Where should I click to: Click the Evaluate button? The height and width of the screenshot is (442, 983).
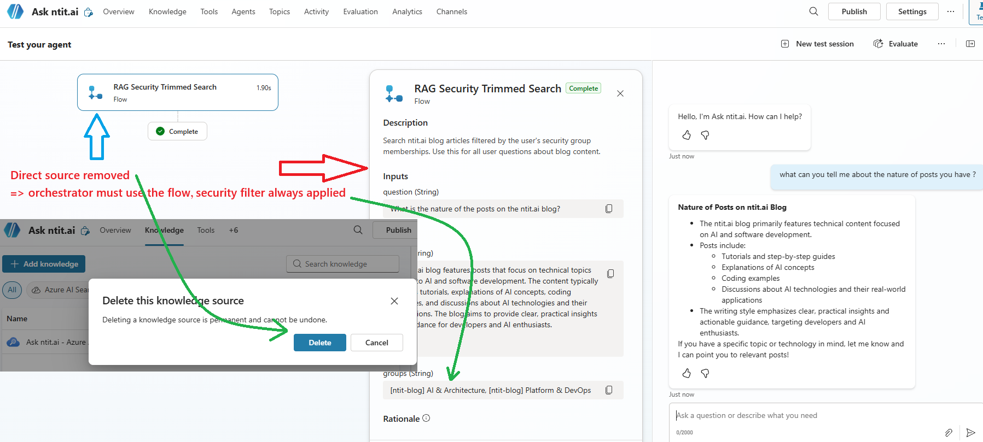(x=896, y=44)
